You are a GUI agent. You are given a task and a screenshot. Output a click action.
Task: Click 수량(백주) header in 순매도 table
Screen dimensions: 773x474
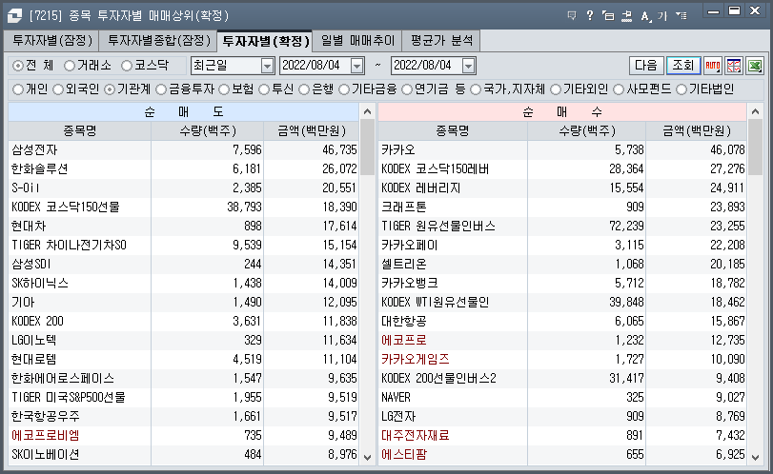208,131
